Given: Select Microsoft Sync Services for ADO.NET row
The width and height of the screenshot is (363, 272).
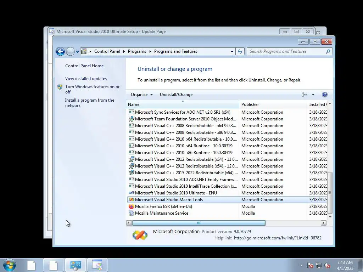Looking at the screenshot, I should [227, 112].
